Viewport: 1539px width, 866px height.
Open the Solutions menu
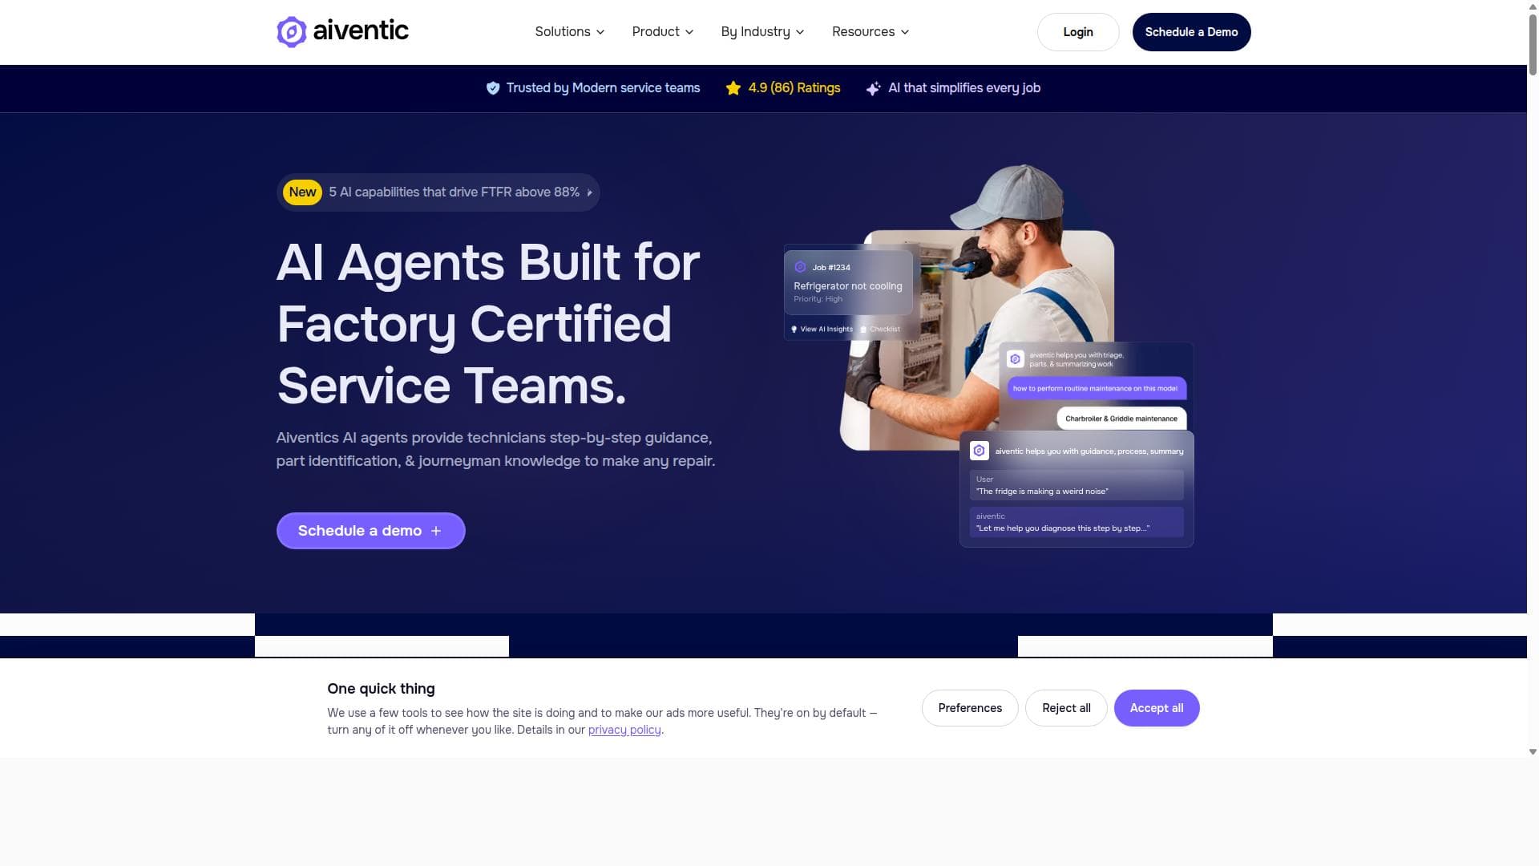[570, 32]
